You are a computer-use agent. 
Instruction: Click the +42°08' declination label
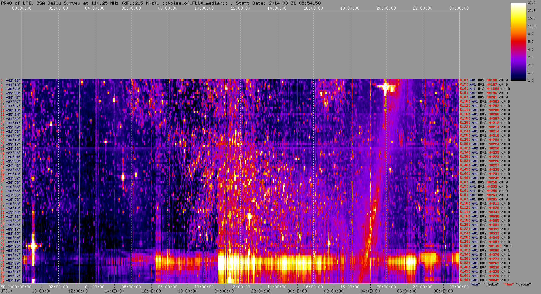(13, 80)
